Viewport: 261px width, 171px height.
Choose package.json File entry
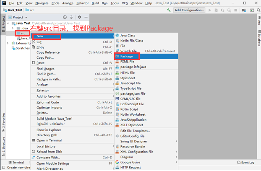146,93
